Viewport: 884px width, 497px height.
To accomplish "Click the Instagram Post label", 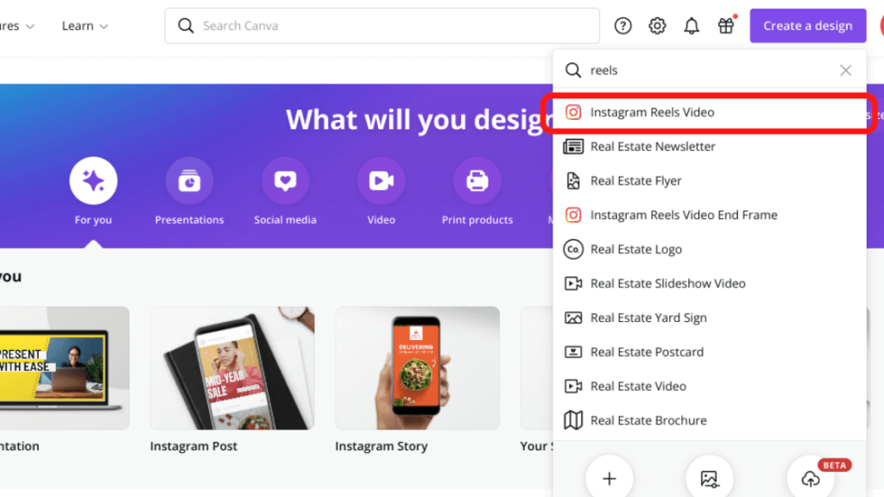I will pos(193,446).
